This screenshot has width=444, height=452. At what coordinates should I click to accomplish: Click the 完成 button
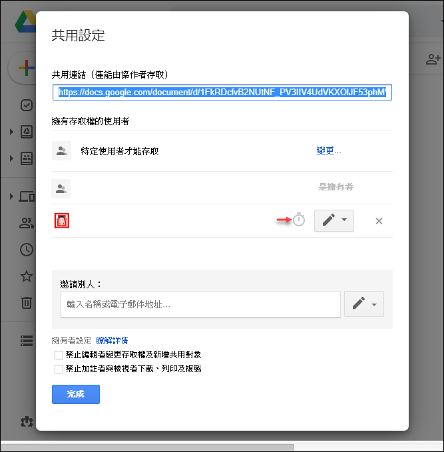click(x=76, y=394)
